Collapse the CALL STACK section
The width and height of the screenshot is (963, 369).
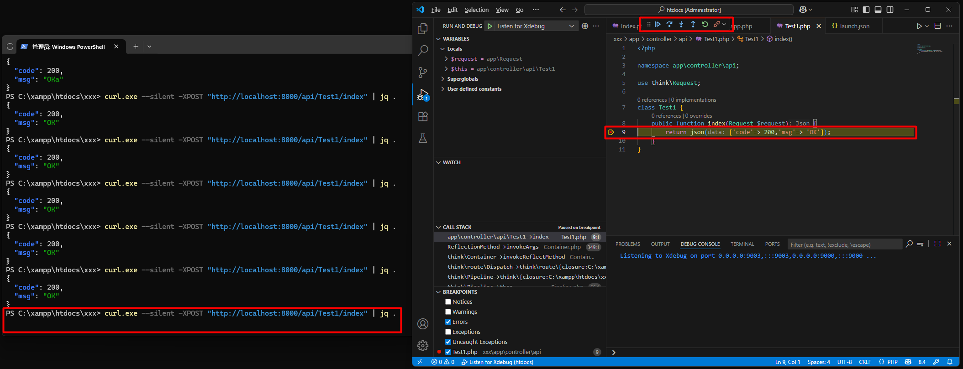pos(439,227)
